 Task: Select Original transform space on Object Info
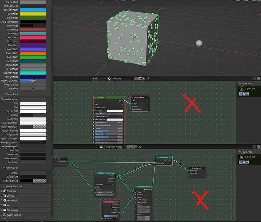pos(107,216)
